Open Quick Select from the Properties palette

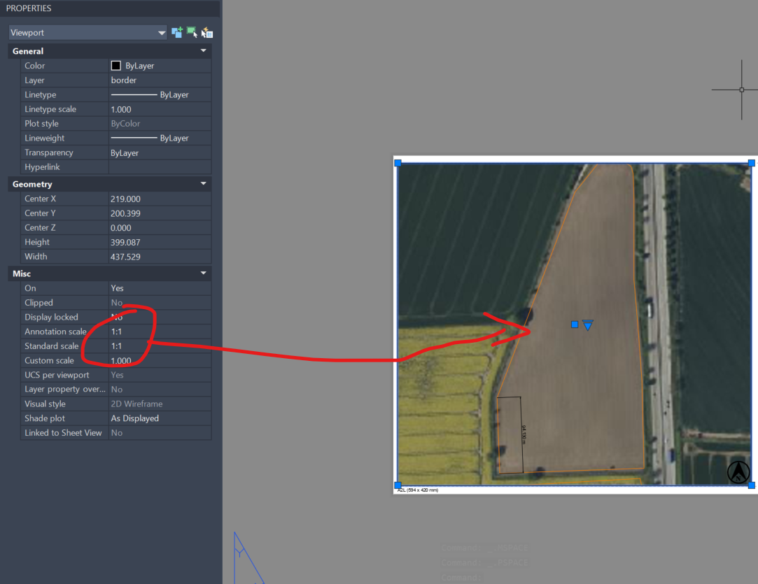click(x=207, y=32)
